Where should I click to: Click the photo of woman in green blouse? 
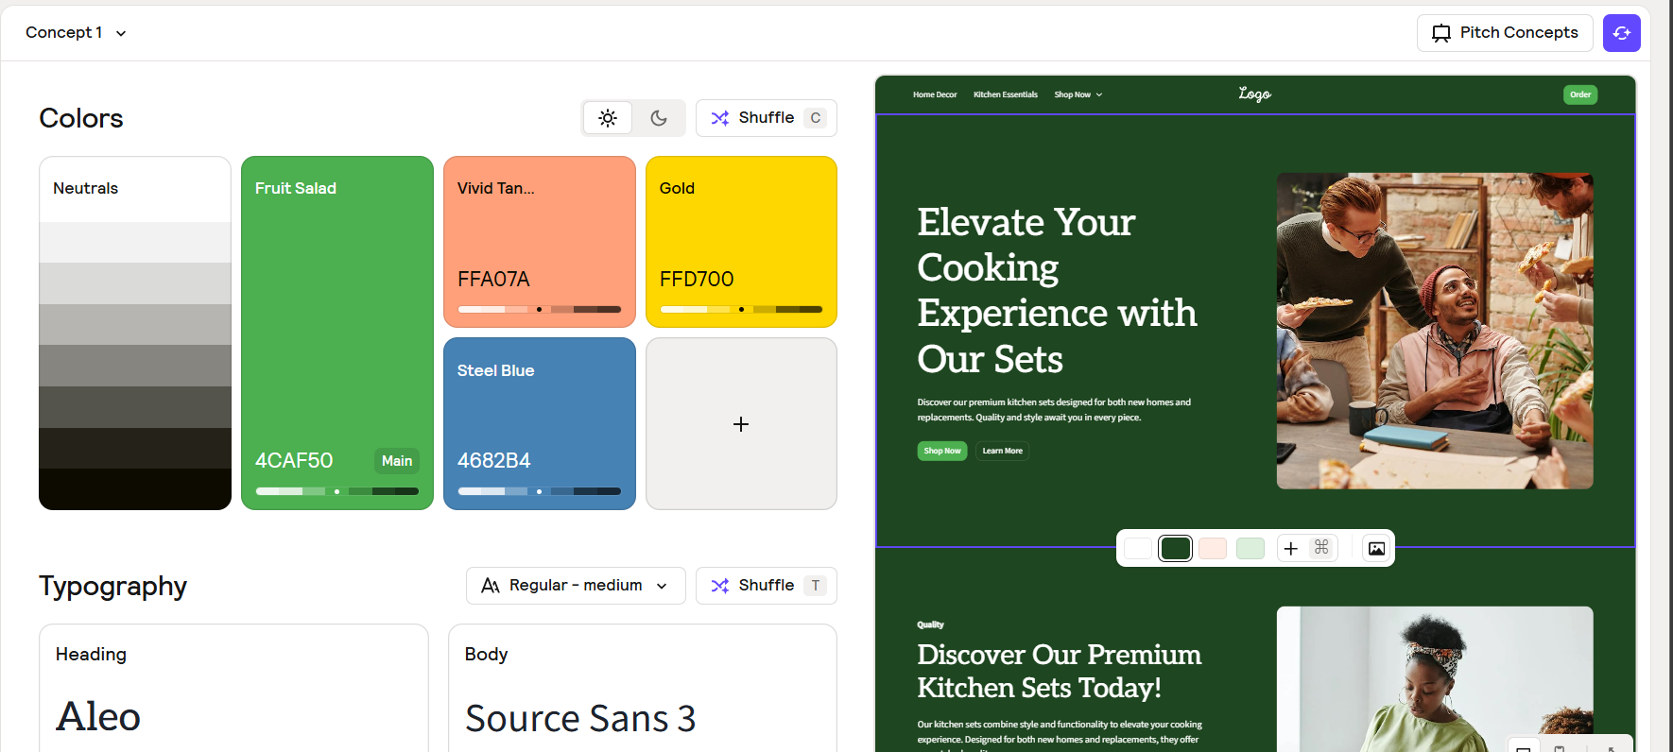1435,679
